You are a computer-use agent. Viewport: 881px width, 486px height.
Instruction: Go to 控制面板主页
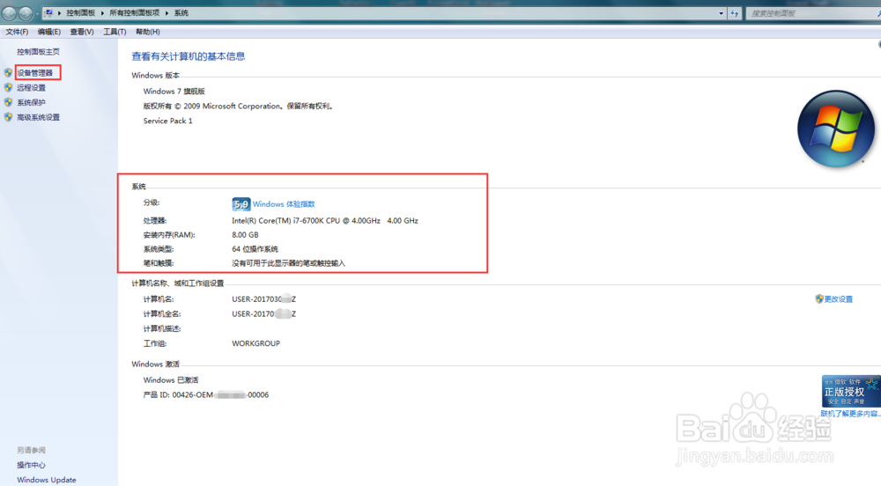coord(38,52)
